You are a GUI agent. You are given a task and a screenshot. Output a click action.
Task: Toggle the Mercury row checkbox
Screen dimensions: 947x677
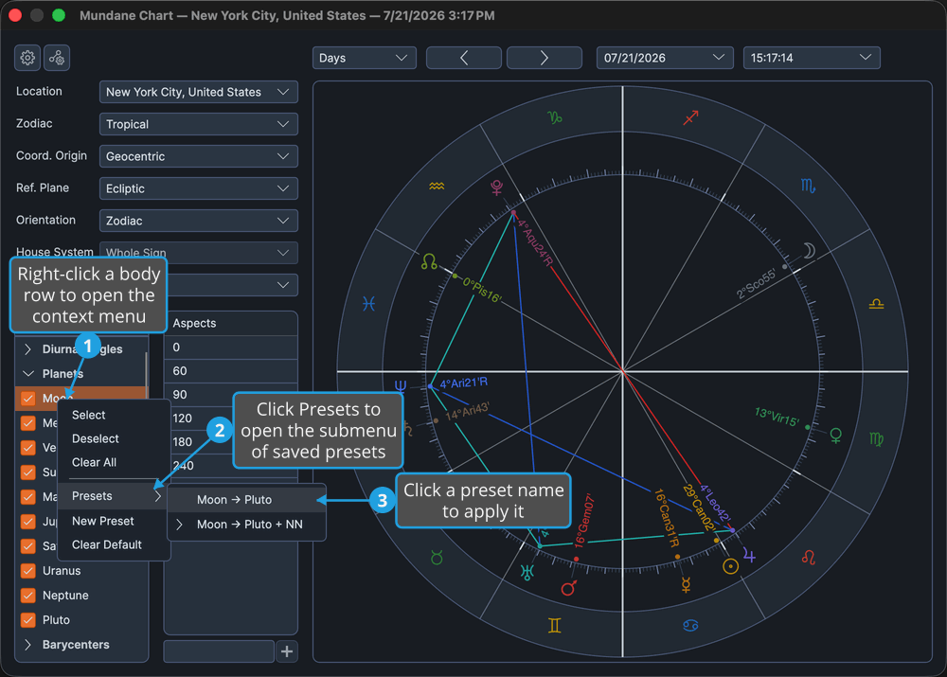pos(27,422)
